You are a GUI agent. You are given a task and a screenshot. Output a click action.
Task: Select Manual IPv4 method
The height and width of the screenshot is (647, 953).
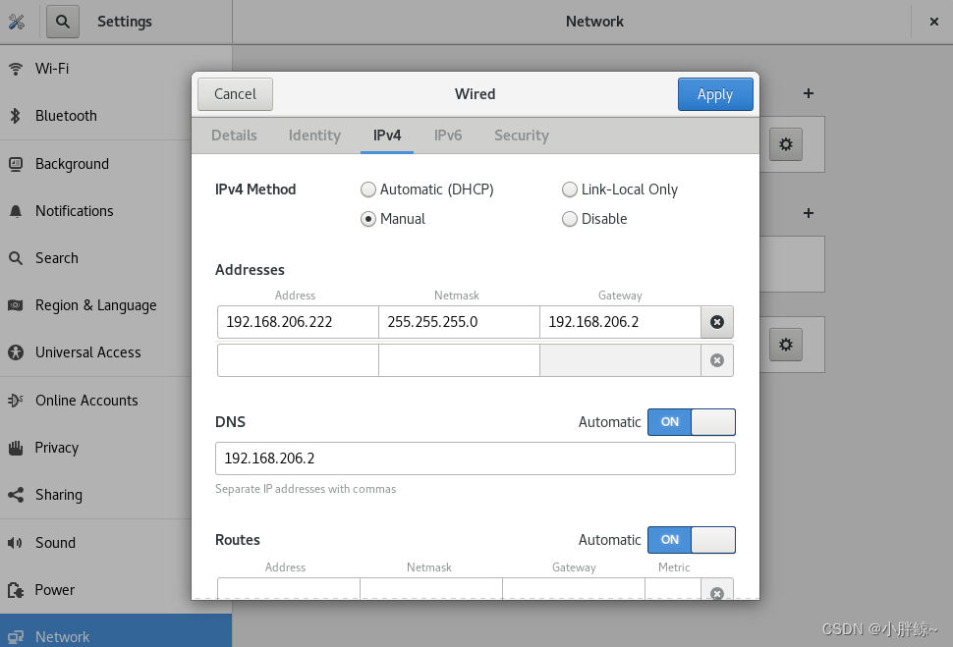[393, 219]
